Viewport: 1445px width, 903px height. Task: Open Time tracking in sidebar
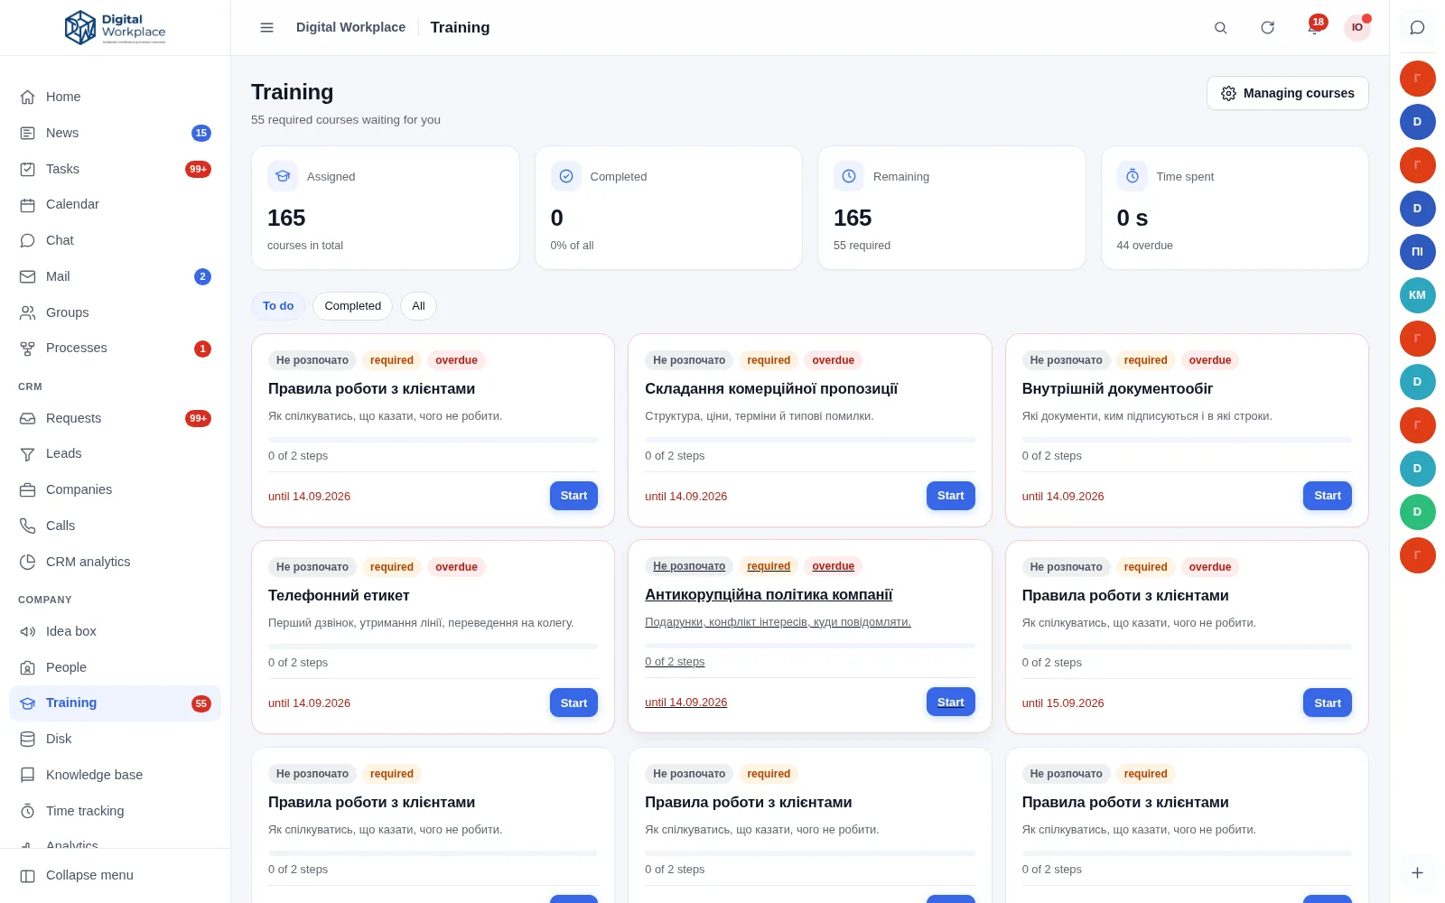coord(115,811)
